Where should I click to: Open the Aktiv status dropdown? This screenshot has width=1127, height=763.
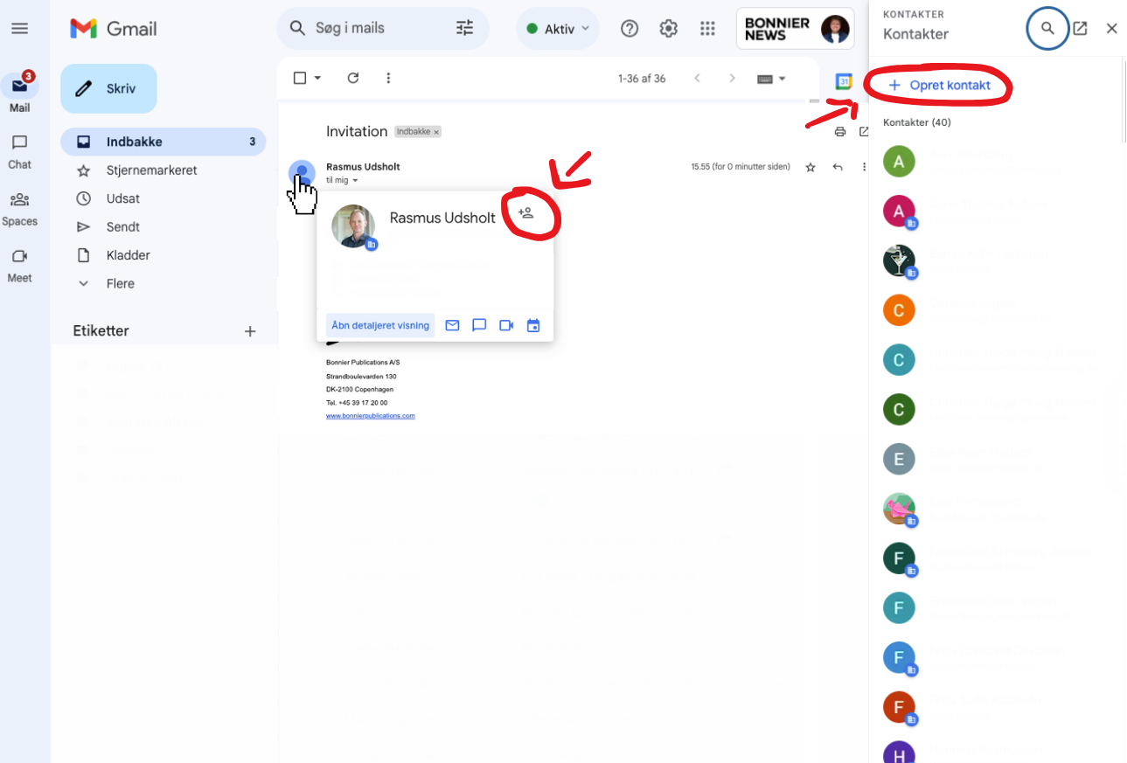point(557,28)
